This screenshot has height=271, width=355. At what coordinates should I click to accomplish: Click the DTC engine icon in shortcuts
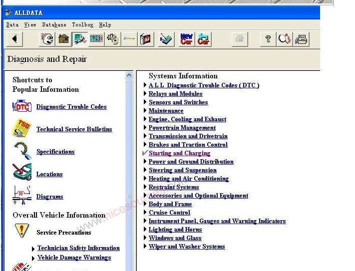[x=22, y=106]
